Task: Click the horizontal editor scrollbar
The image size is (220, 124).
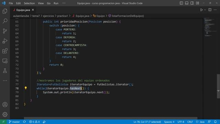Action: pyautogui.click(x=111, y=118)
